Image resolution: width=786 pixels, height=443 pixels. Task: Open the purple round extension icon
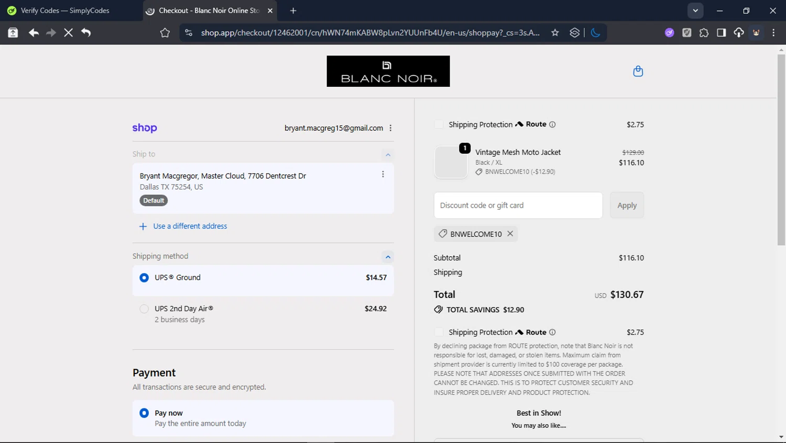(x=670, y=32)
